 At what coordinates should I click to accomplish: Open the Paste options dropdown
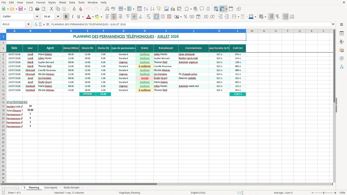[x=68, y=9]
